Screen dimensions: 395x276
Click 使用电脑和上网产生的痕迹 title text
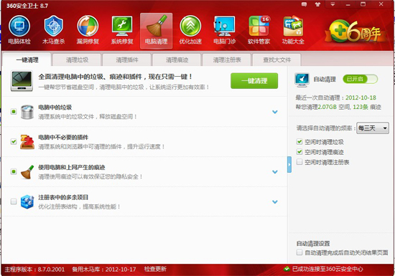pyautogui.click(x=72, y=167)
